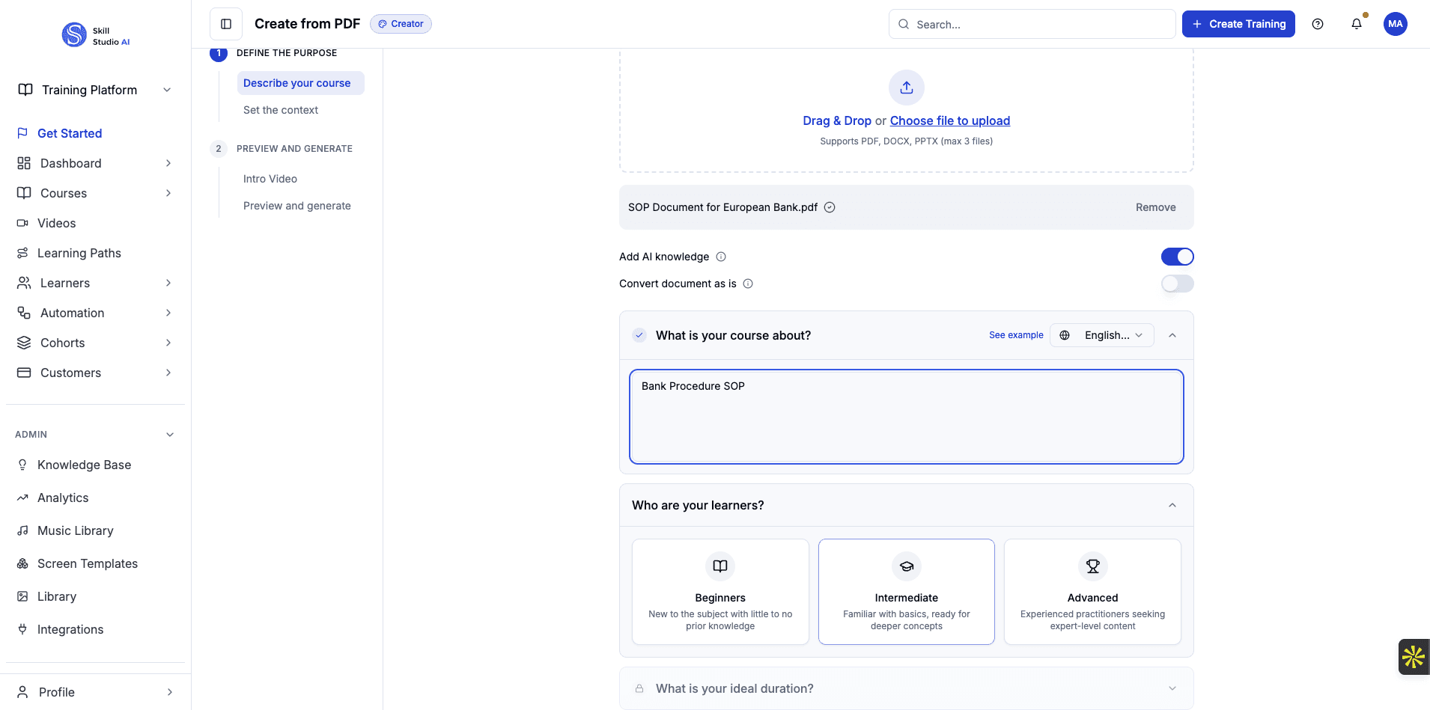1430x710 pixels.
Task: Open the Intro Video step
Action: click(270, 178)
